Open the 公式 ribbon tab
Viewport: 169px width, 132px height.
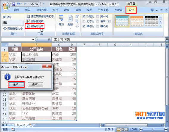[55, 10]
